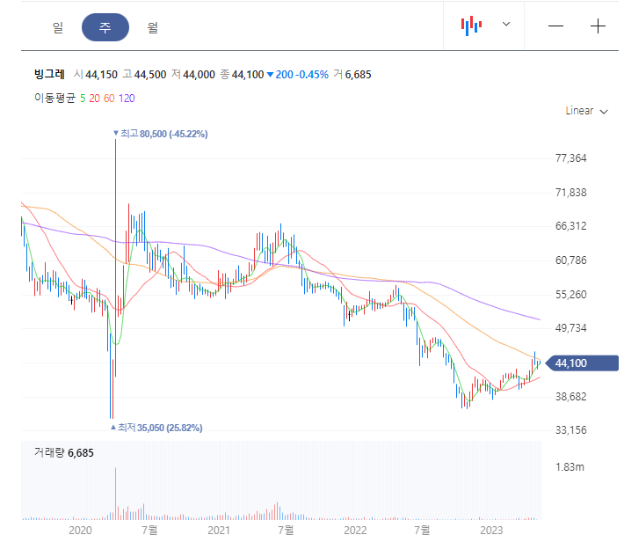Click the 고 44,500 high price value

144,75
